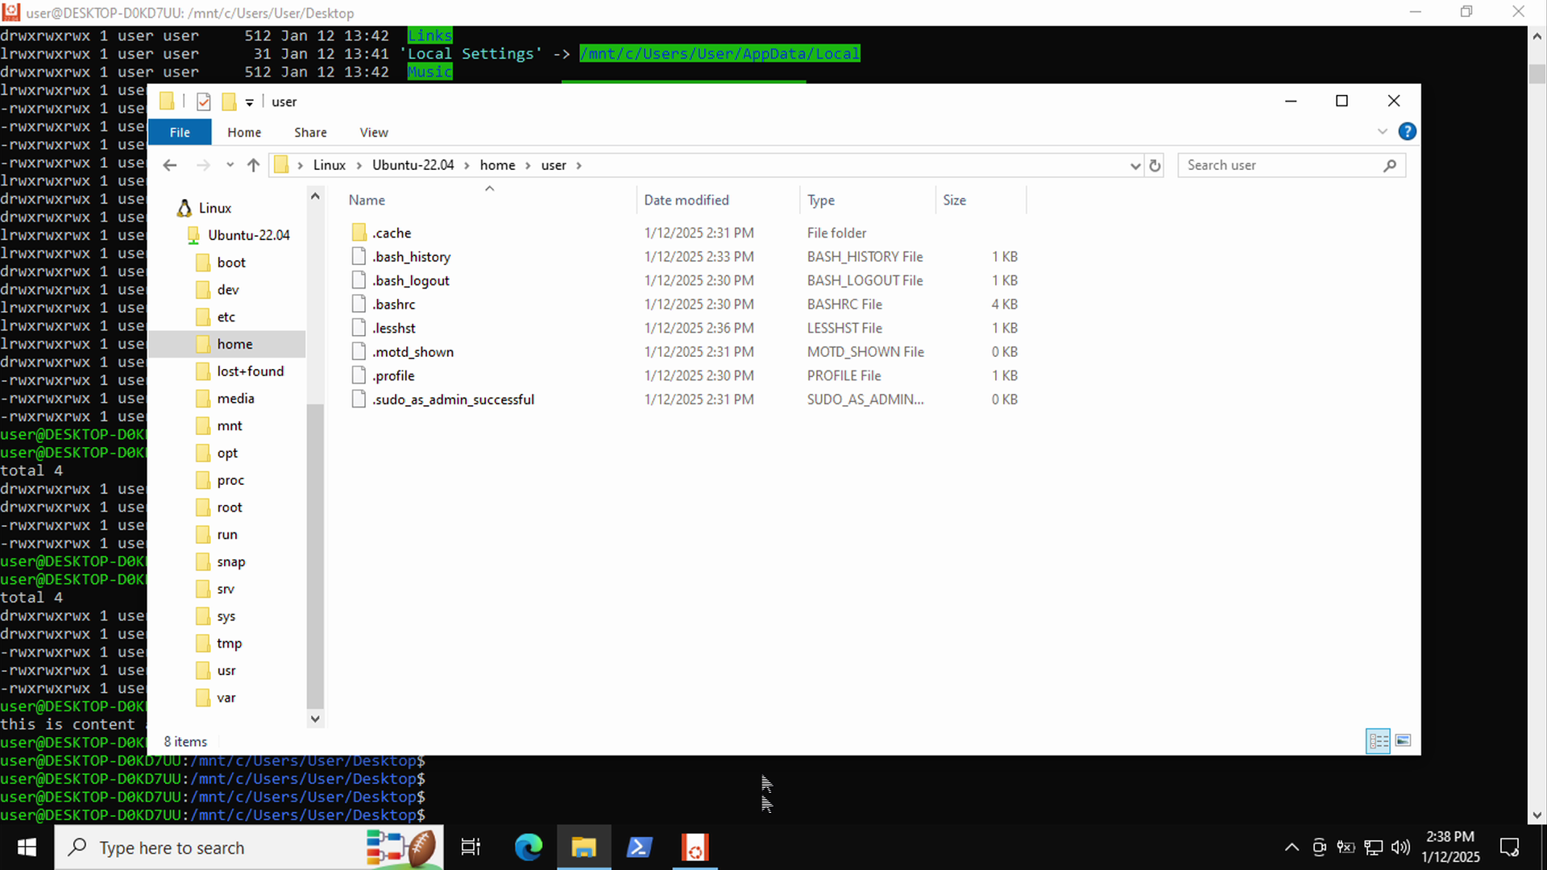The width and height of the screenshot is (1547, 870).
Task: Select the etc folder in the tree
Action: click(226, 317)
